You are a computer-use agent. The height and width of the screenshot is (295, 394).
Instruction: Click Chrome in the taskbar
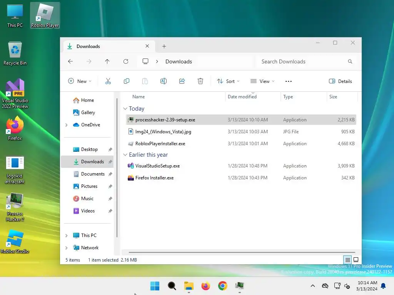(223, 286)
